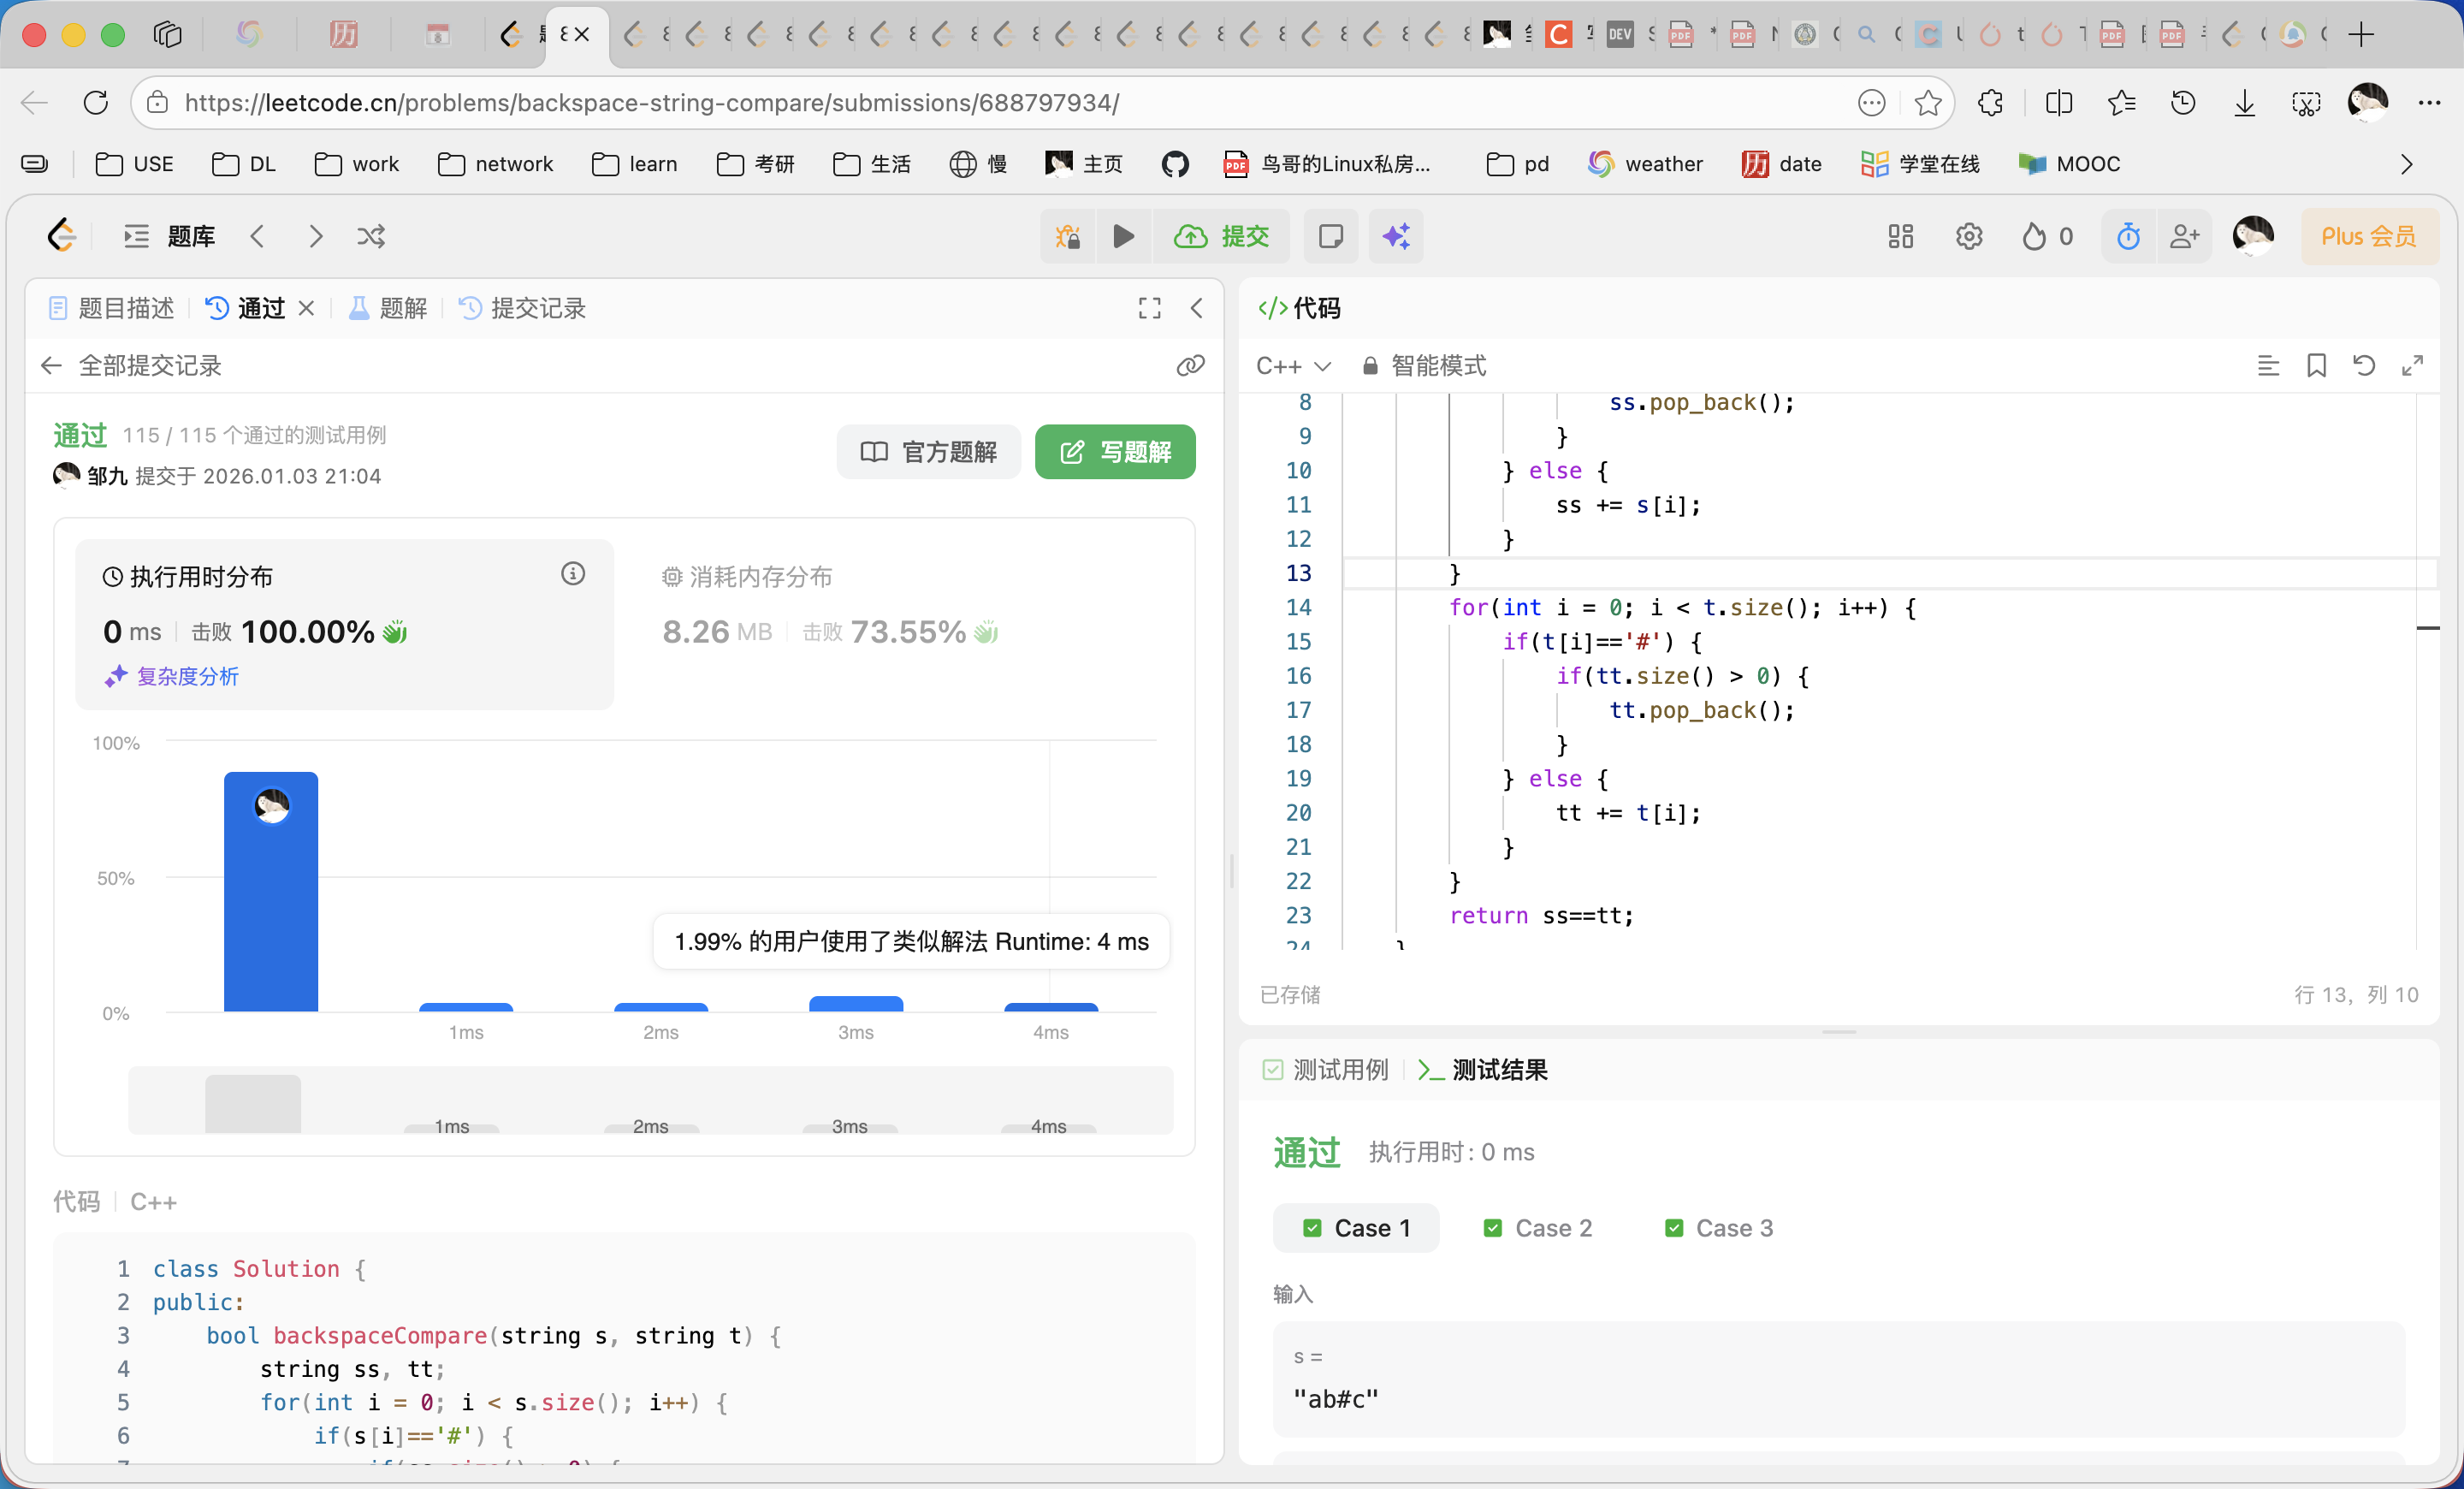Go back to 全部提交记录

coord(131,365)
